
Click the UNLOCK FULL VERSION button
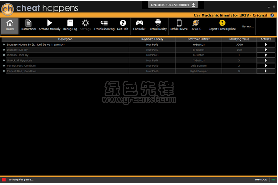tap(173, 5)
